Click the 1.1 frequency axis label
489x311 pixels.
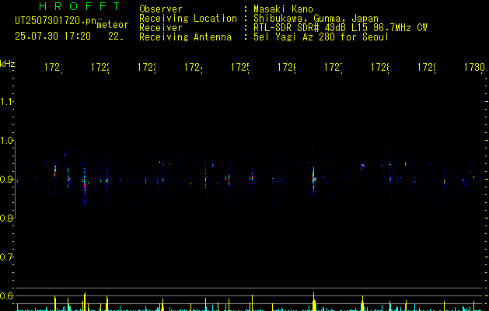pos(6,102)
